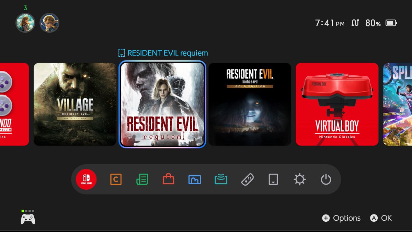This screenshot has height=232, width=412.
Task: Select the first user profile avatar
Action: coord(25,23)
